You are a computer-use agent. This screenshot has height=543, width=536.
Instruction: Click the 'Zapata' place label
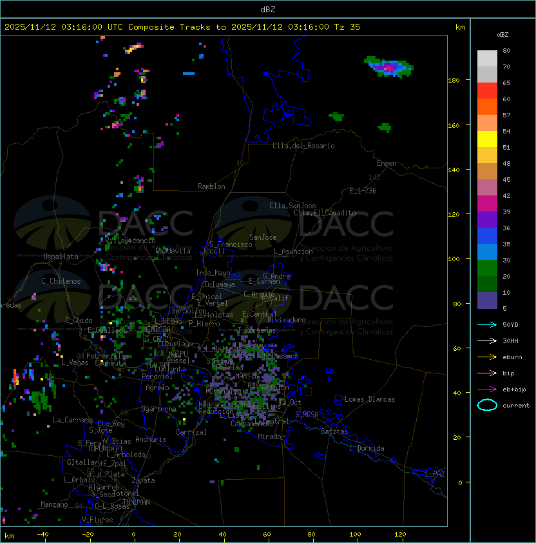pyautogui.click(x=143, y=480)
